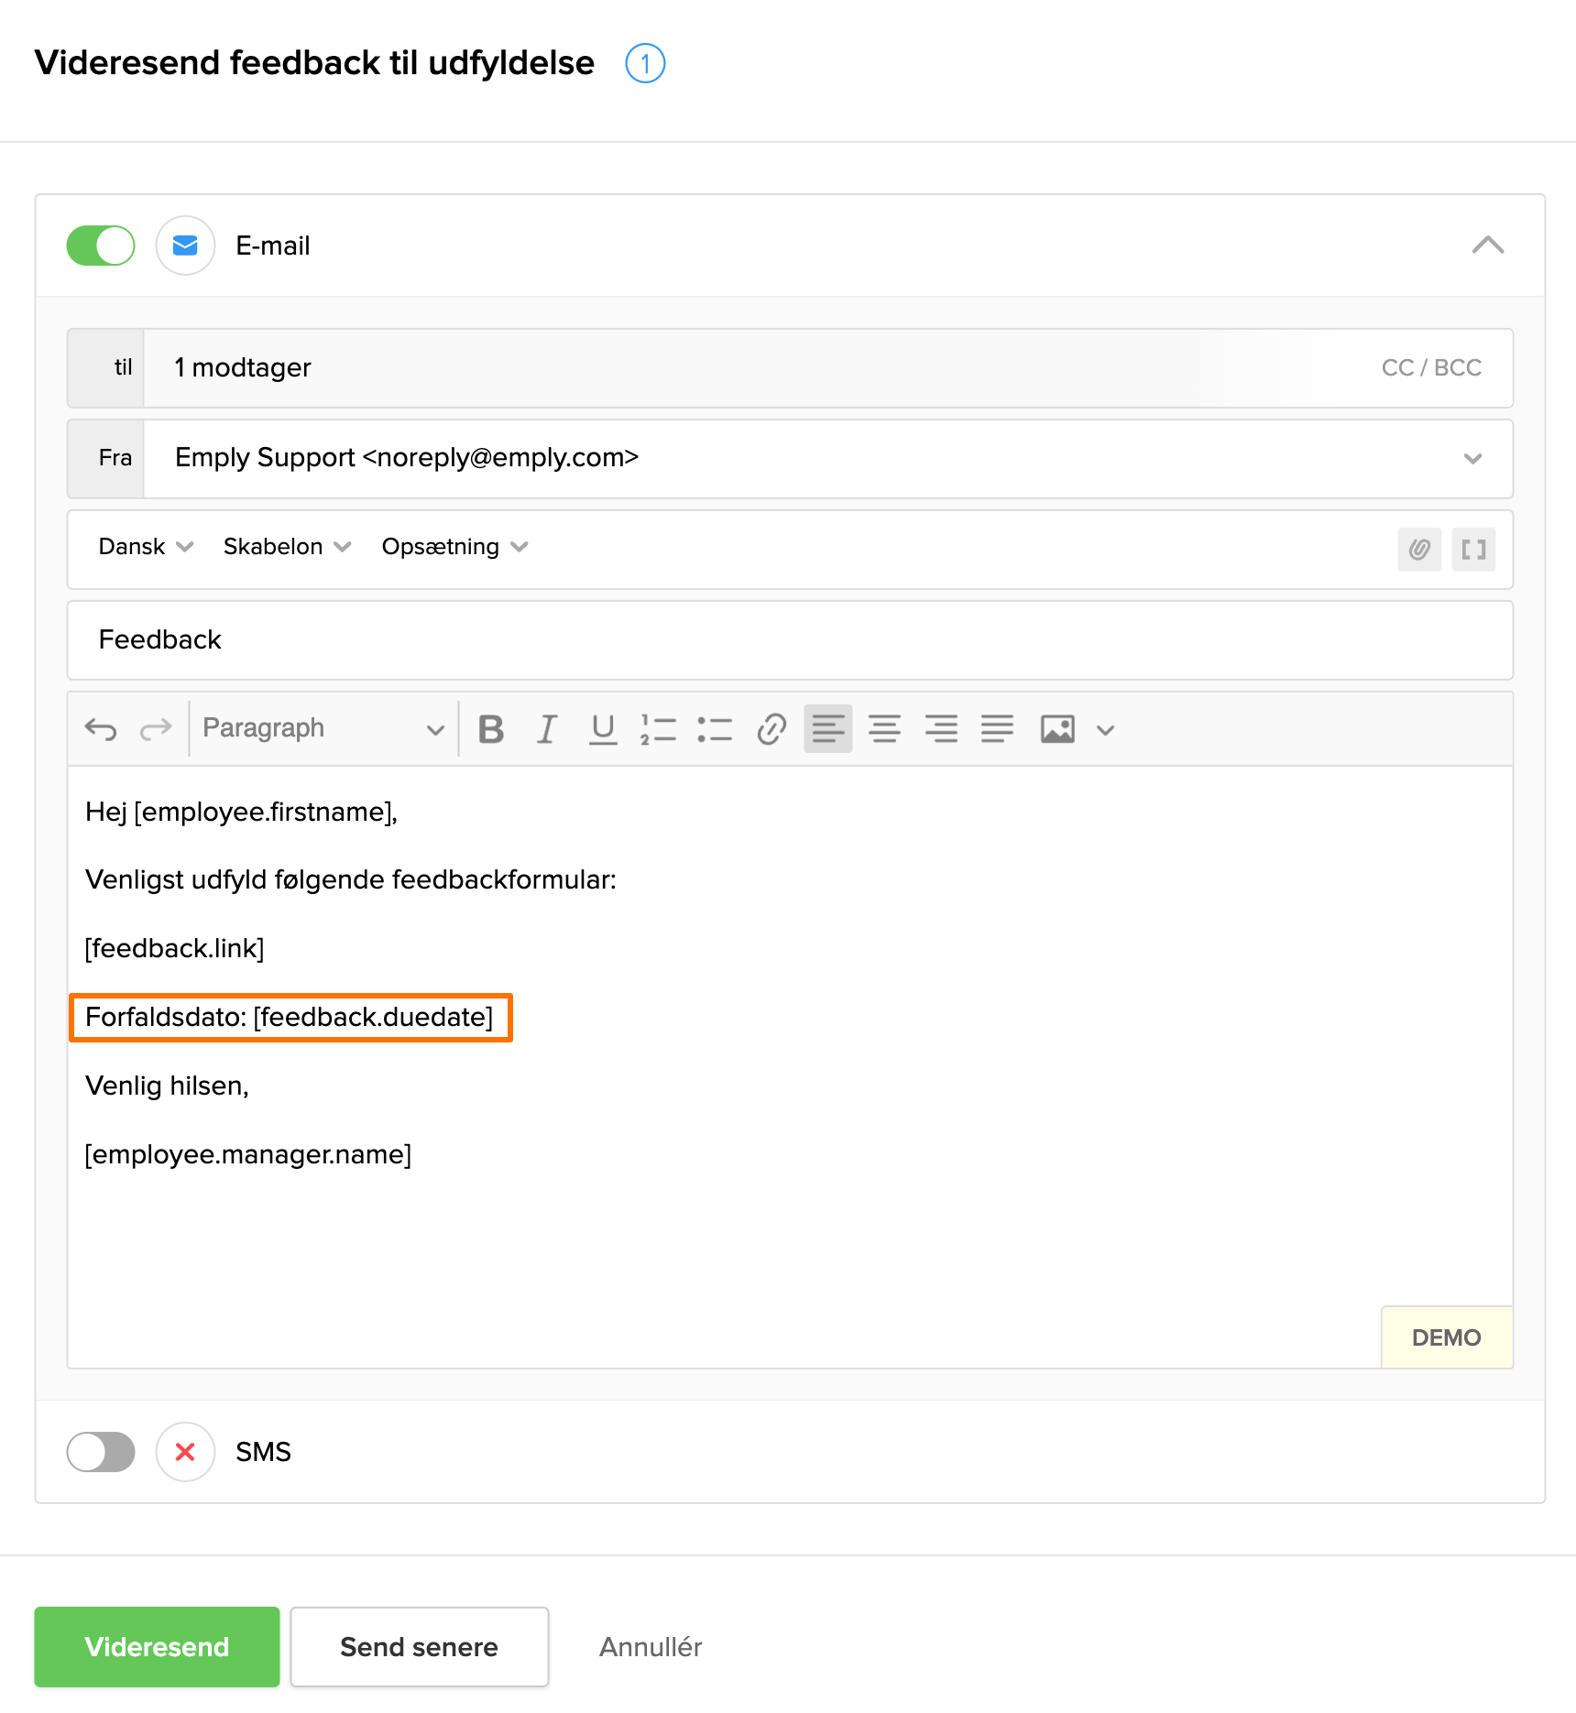
Task: Enable the SMS toggle switch
Action: [101, 1452]
